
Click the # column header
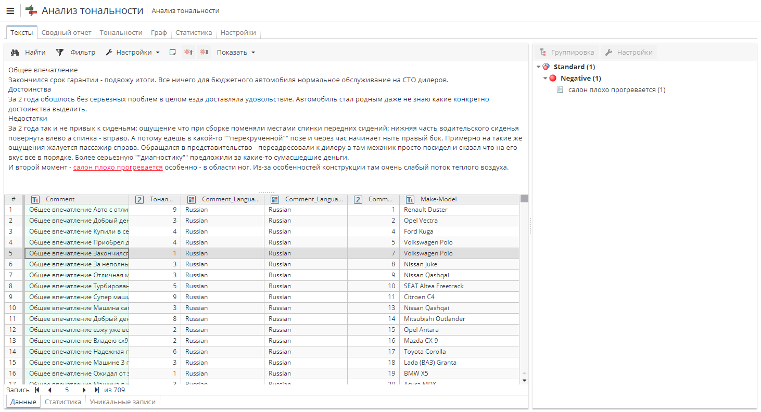(x=14, y=199)
